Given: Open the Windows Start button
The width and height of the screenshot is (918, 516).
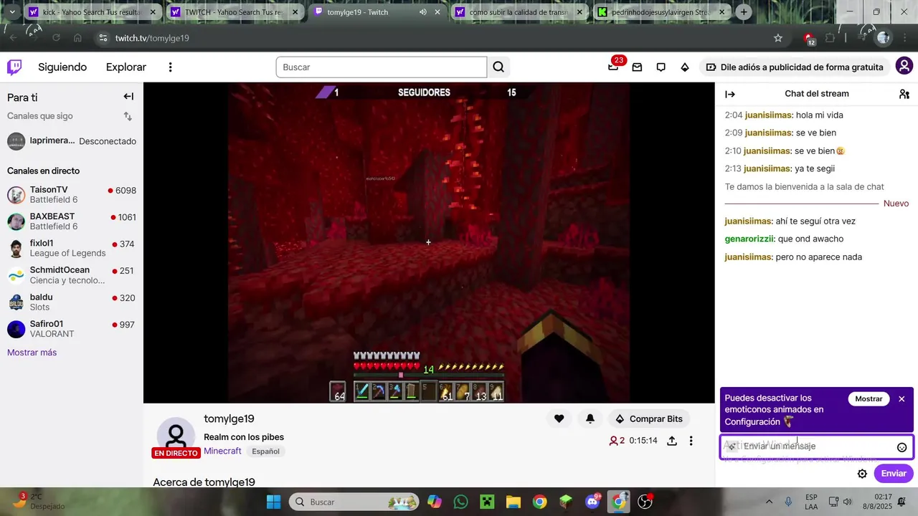Looking at the screenshot, I should coord(274,502).
